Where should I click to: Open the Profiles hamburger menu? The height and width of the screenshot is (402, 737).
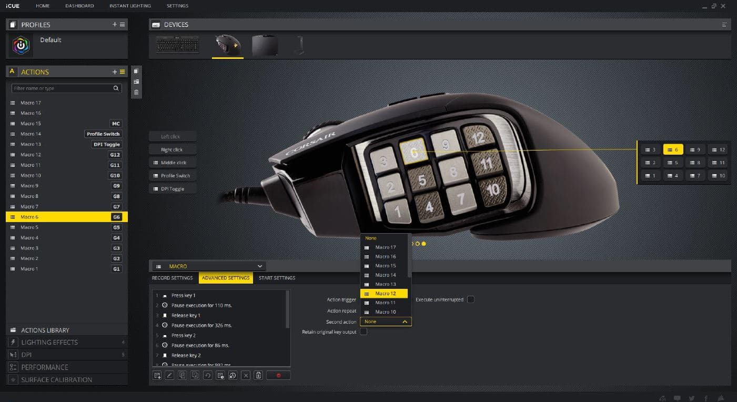(x=122, y=25)
